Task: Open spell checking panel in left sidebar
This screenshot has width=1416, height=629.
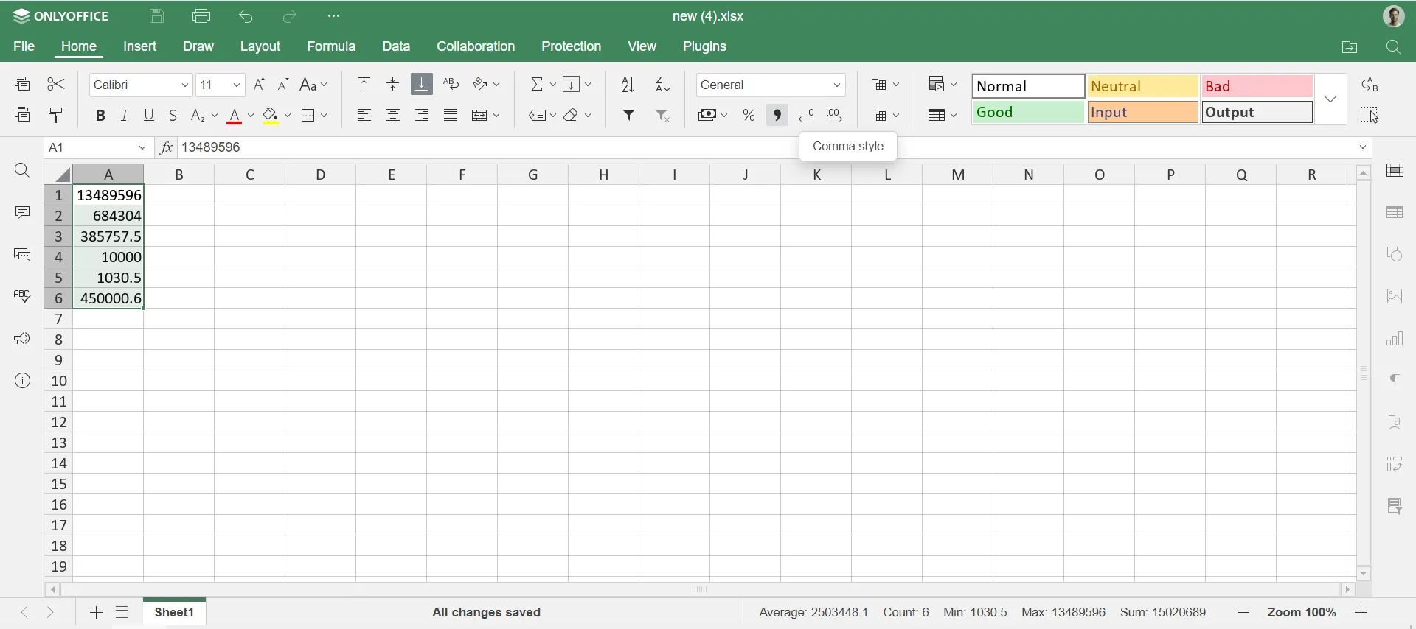Action: [22, 296]
